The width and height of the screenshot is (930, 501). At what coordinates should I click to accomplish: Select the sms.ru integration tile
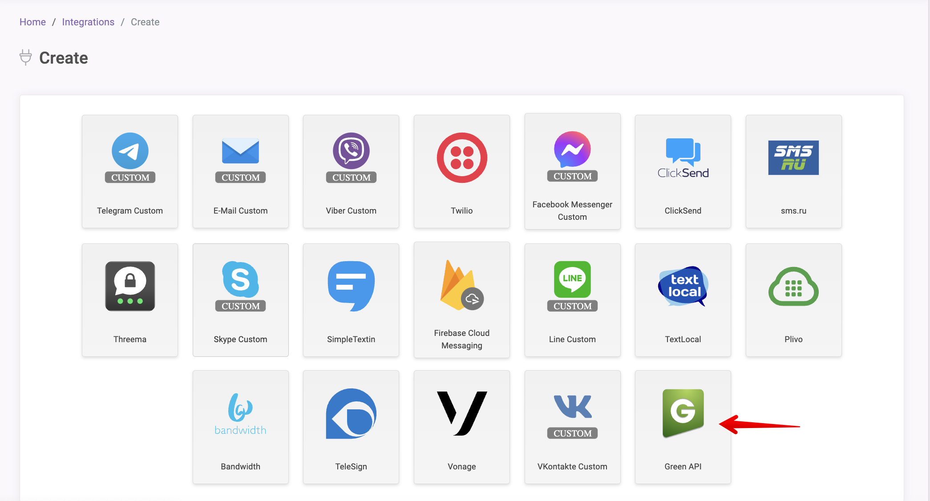click(x=794, y=170)
